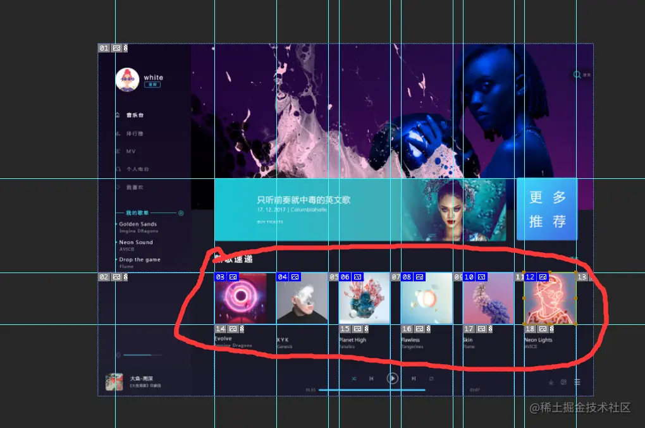Click slice 15 number badge

(345, 329)
